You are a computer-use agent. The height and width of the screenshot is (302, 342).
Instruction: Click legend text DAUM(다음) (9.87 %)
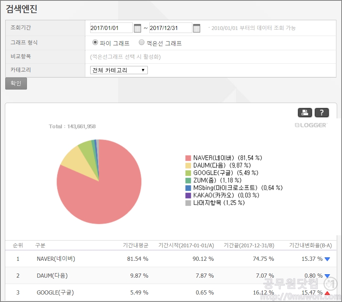[222, 165]
